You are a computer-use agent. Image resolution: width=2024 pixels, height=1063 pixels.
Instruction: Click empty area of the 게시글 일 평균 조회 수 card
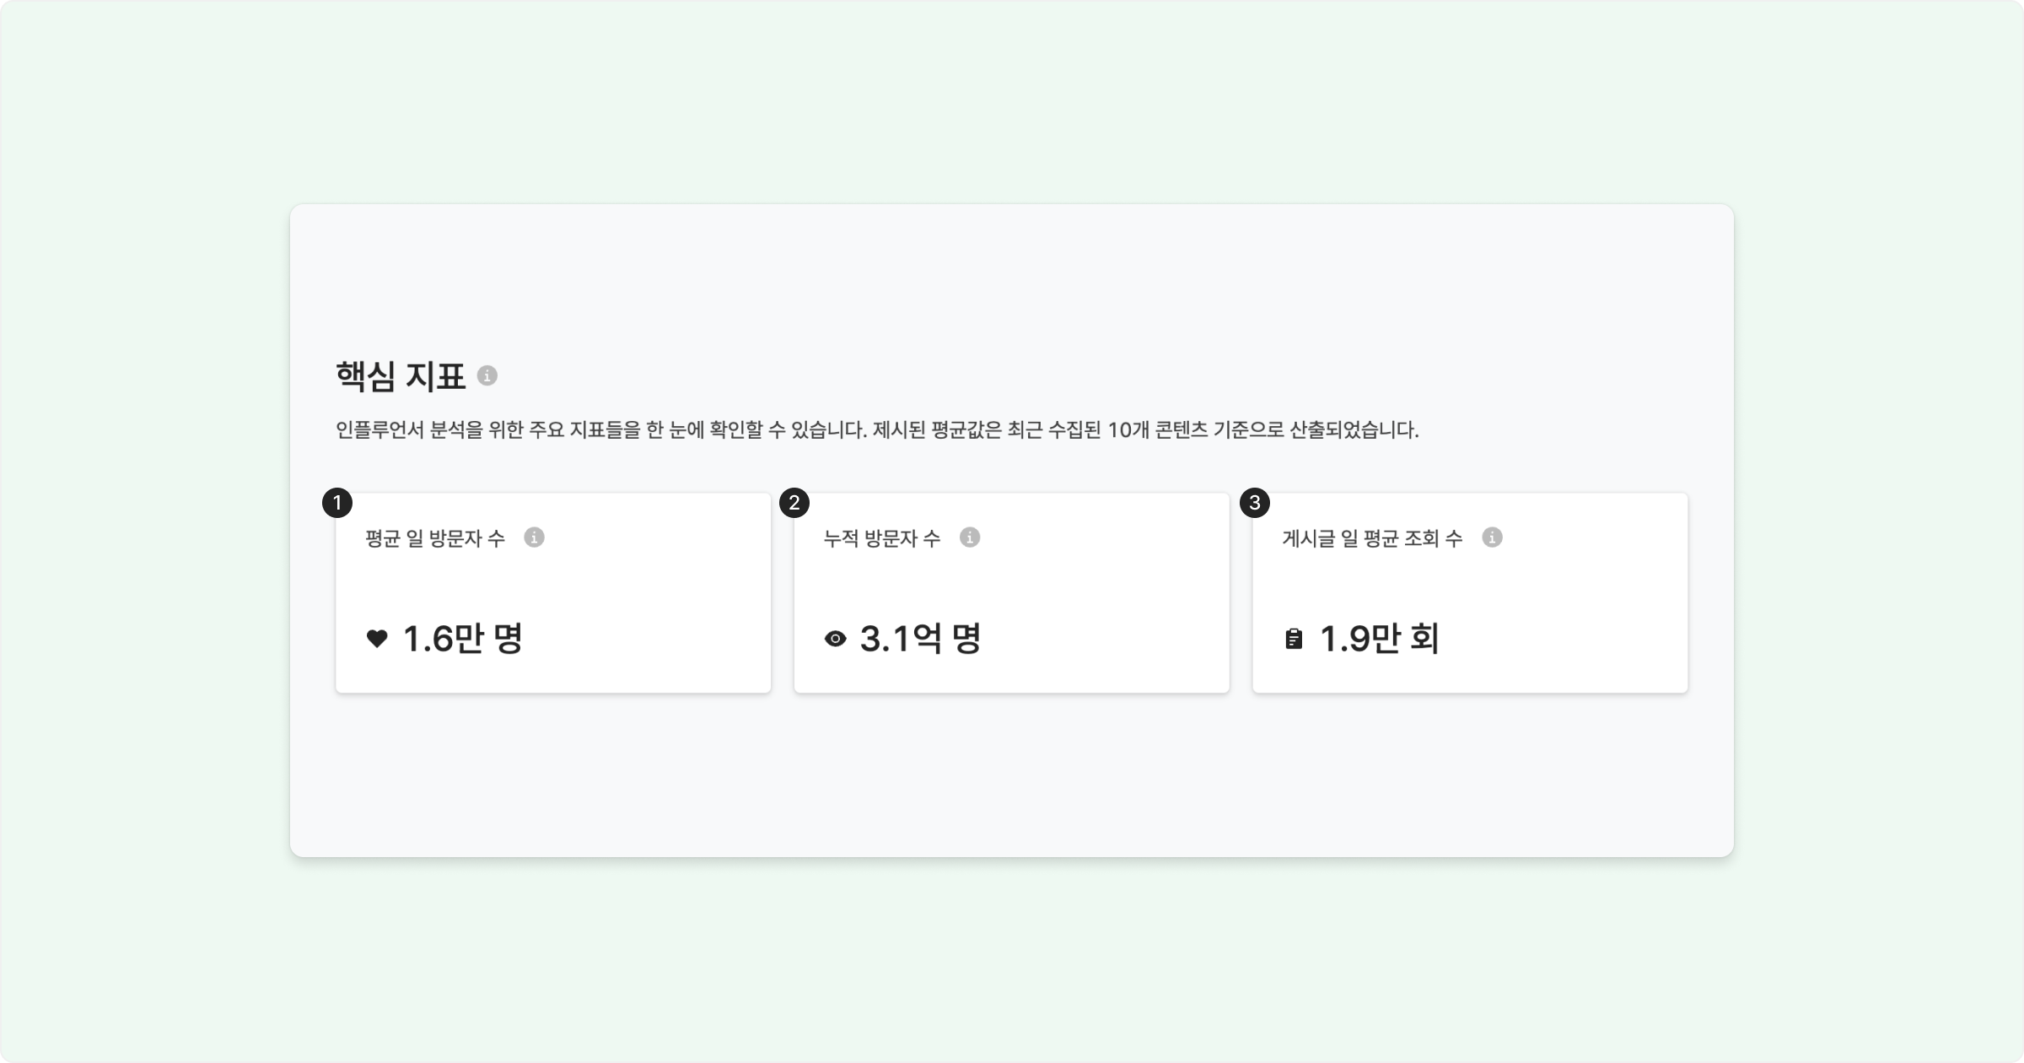click(1560, 599)
